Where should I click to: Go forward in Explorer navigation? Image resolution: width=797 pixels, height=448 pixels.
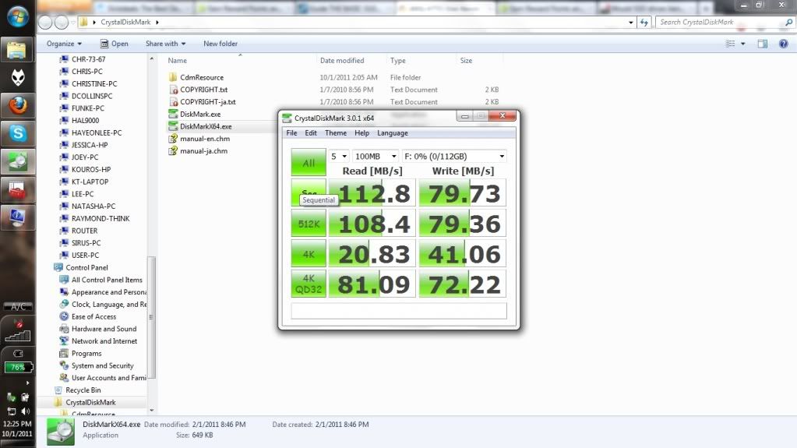point(62,23)
